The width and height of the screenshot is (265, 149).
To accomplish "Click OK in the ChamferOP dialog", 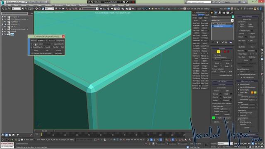I will [48, 50].
